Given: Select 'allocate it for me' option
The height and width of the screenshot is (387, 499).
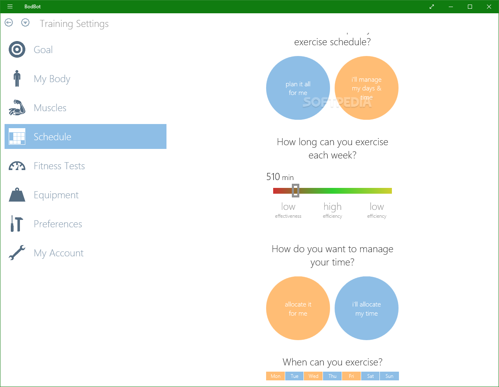Looking at the screenshot, I should click(298, 308).
